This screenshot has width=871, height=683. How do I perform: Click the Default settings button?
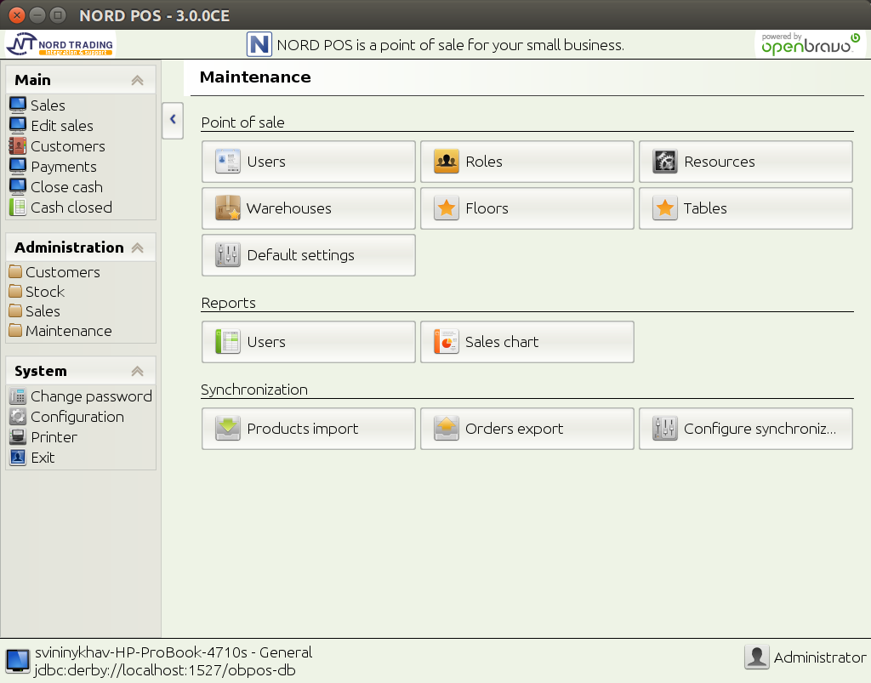(308, 255)
